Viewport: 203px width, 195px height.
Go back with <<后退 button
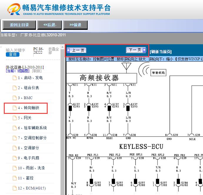(50, 25)
